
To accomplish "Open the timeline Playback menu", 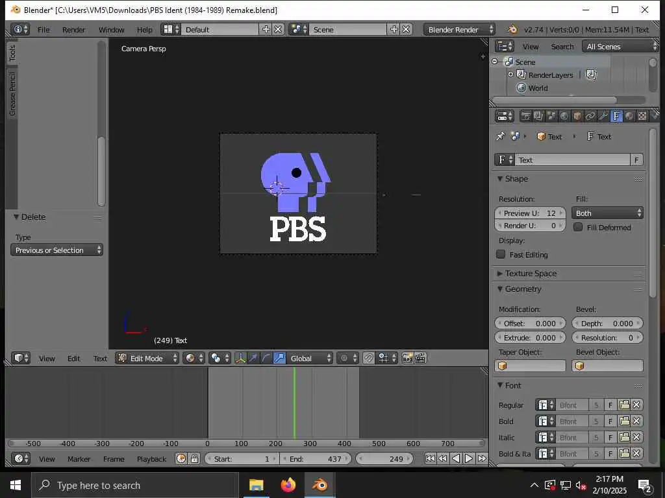I will (151, 459).
